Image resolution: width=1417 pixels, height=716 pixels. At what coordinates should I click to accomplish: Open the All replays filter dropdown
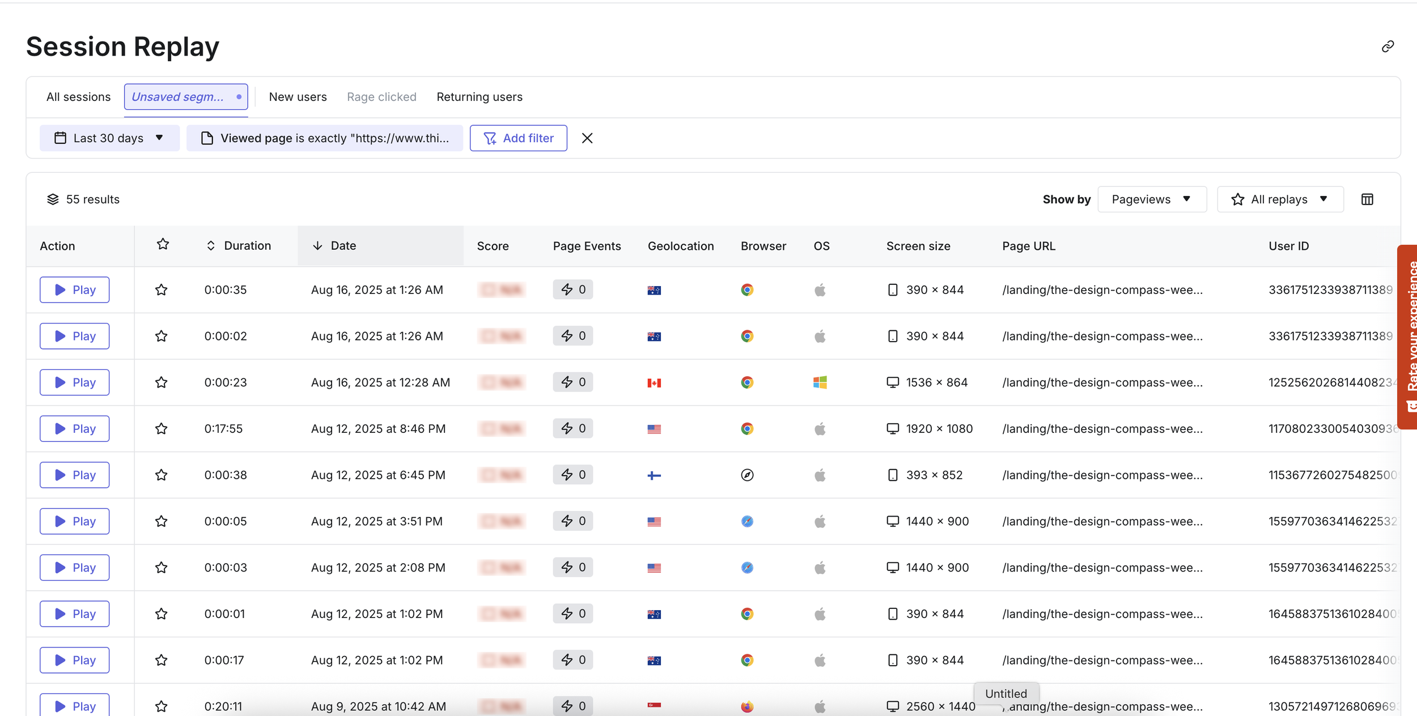click(x=1280, y=199)
